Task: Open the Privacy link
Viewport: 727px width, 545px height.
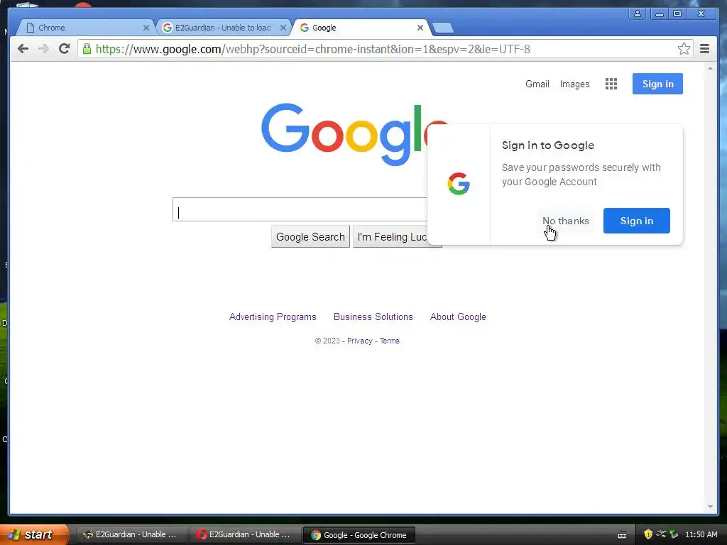Action: (360, 341)
